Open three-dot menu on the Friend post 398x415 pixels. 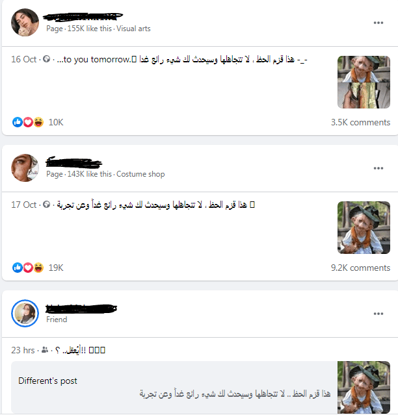[x=378, y=314]
